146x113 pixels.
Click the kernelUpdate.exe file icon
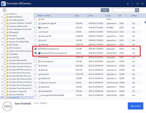pos(39,61)
